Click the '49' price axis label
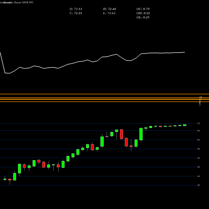209x209 pixels. tap(199, 167)
